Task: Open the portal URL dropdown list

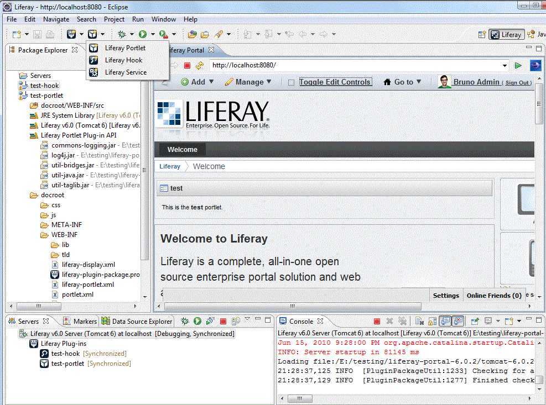Action: (x=505, y=65)
